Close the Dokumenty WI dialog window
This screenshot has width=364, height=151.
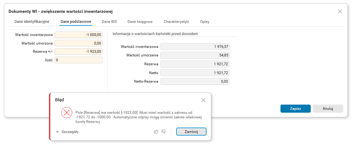click(340, 11)
